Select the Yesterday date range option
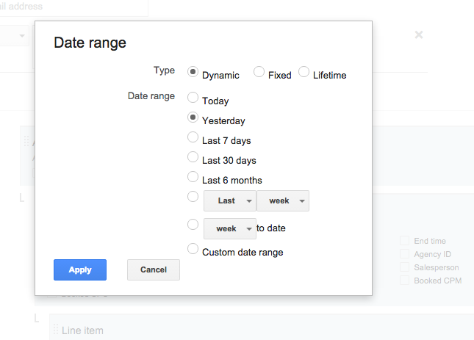 pyautogui.click(x=193, y=117)
